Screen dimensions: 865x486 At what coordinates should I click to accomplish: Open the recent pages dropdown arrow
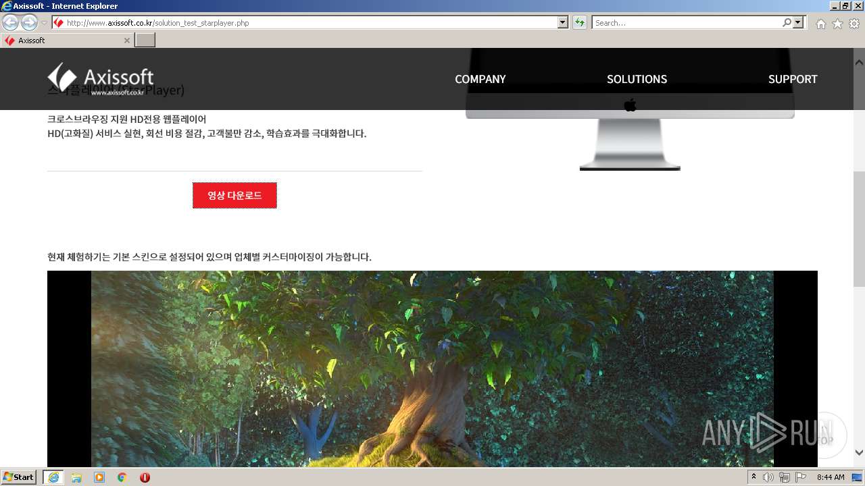tap(44, 23)
